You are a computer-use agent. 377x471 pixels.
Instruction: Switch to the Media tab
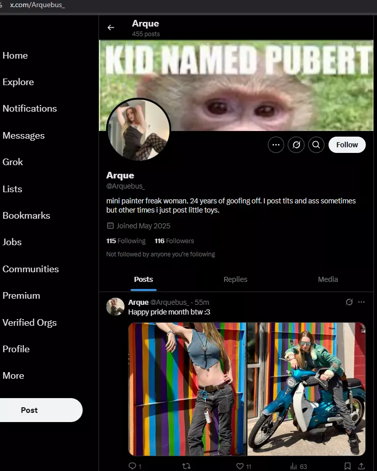pyautogui.click(x=328, y=279)
